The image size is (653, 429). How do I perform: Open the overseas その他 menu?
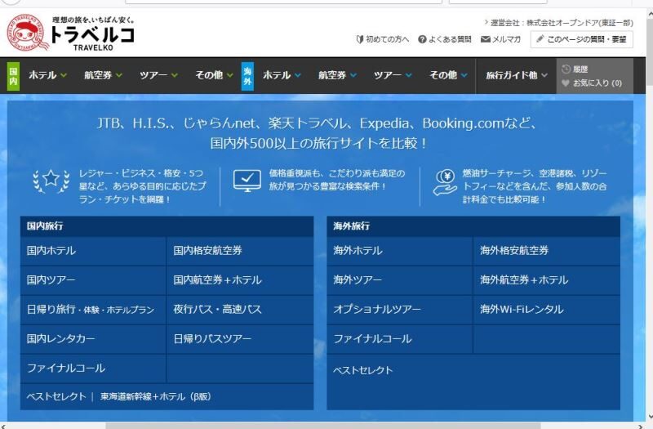tap(448, 75)
